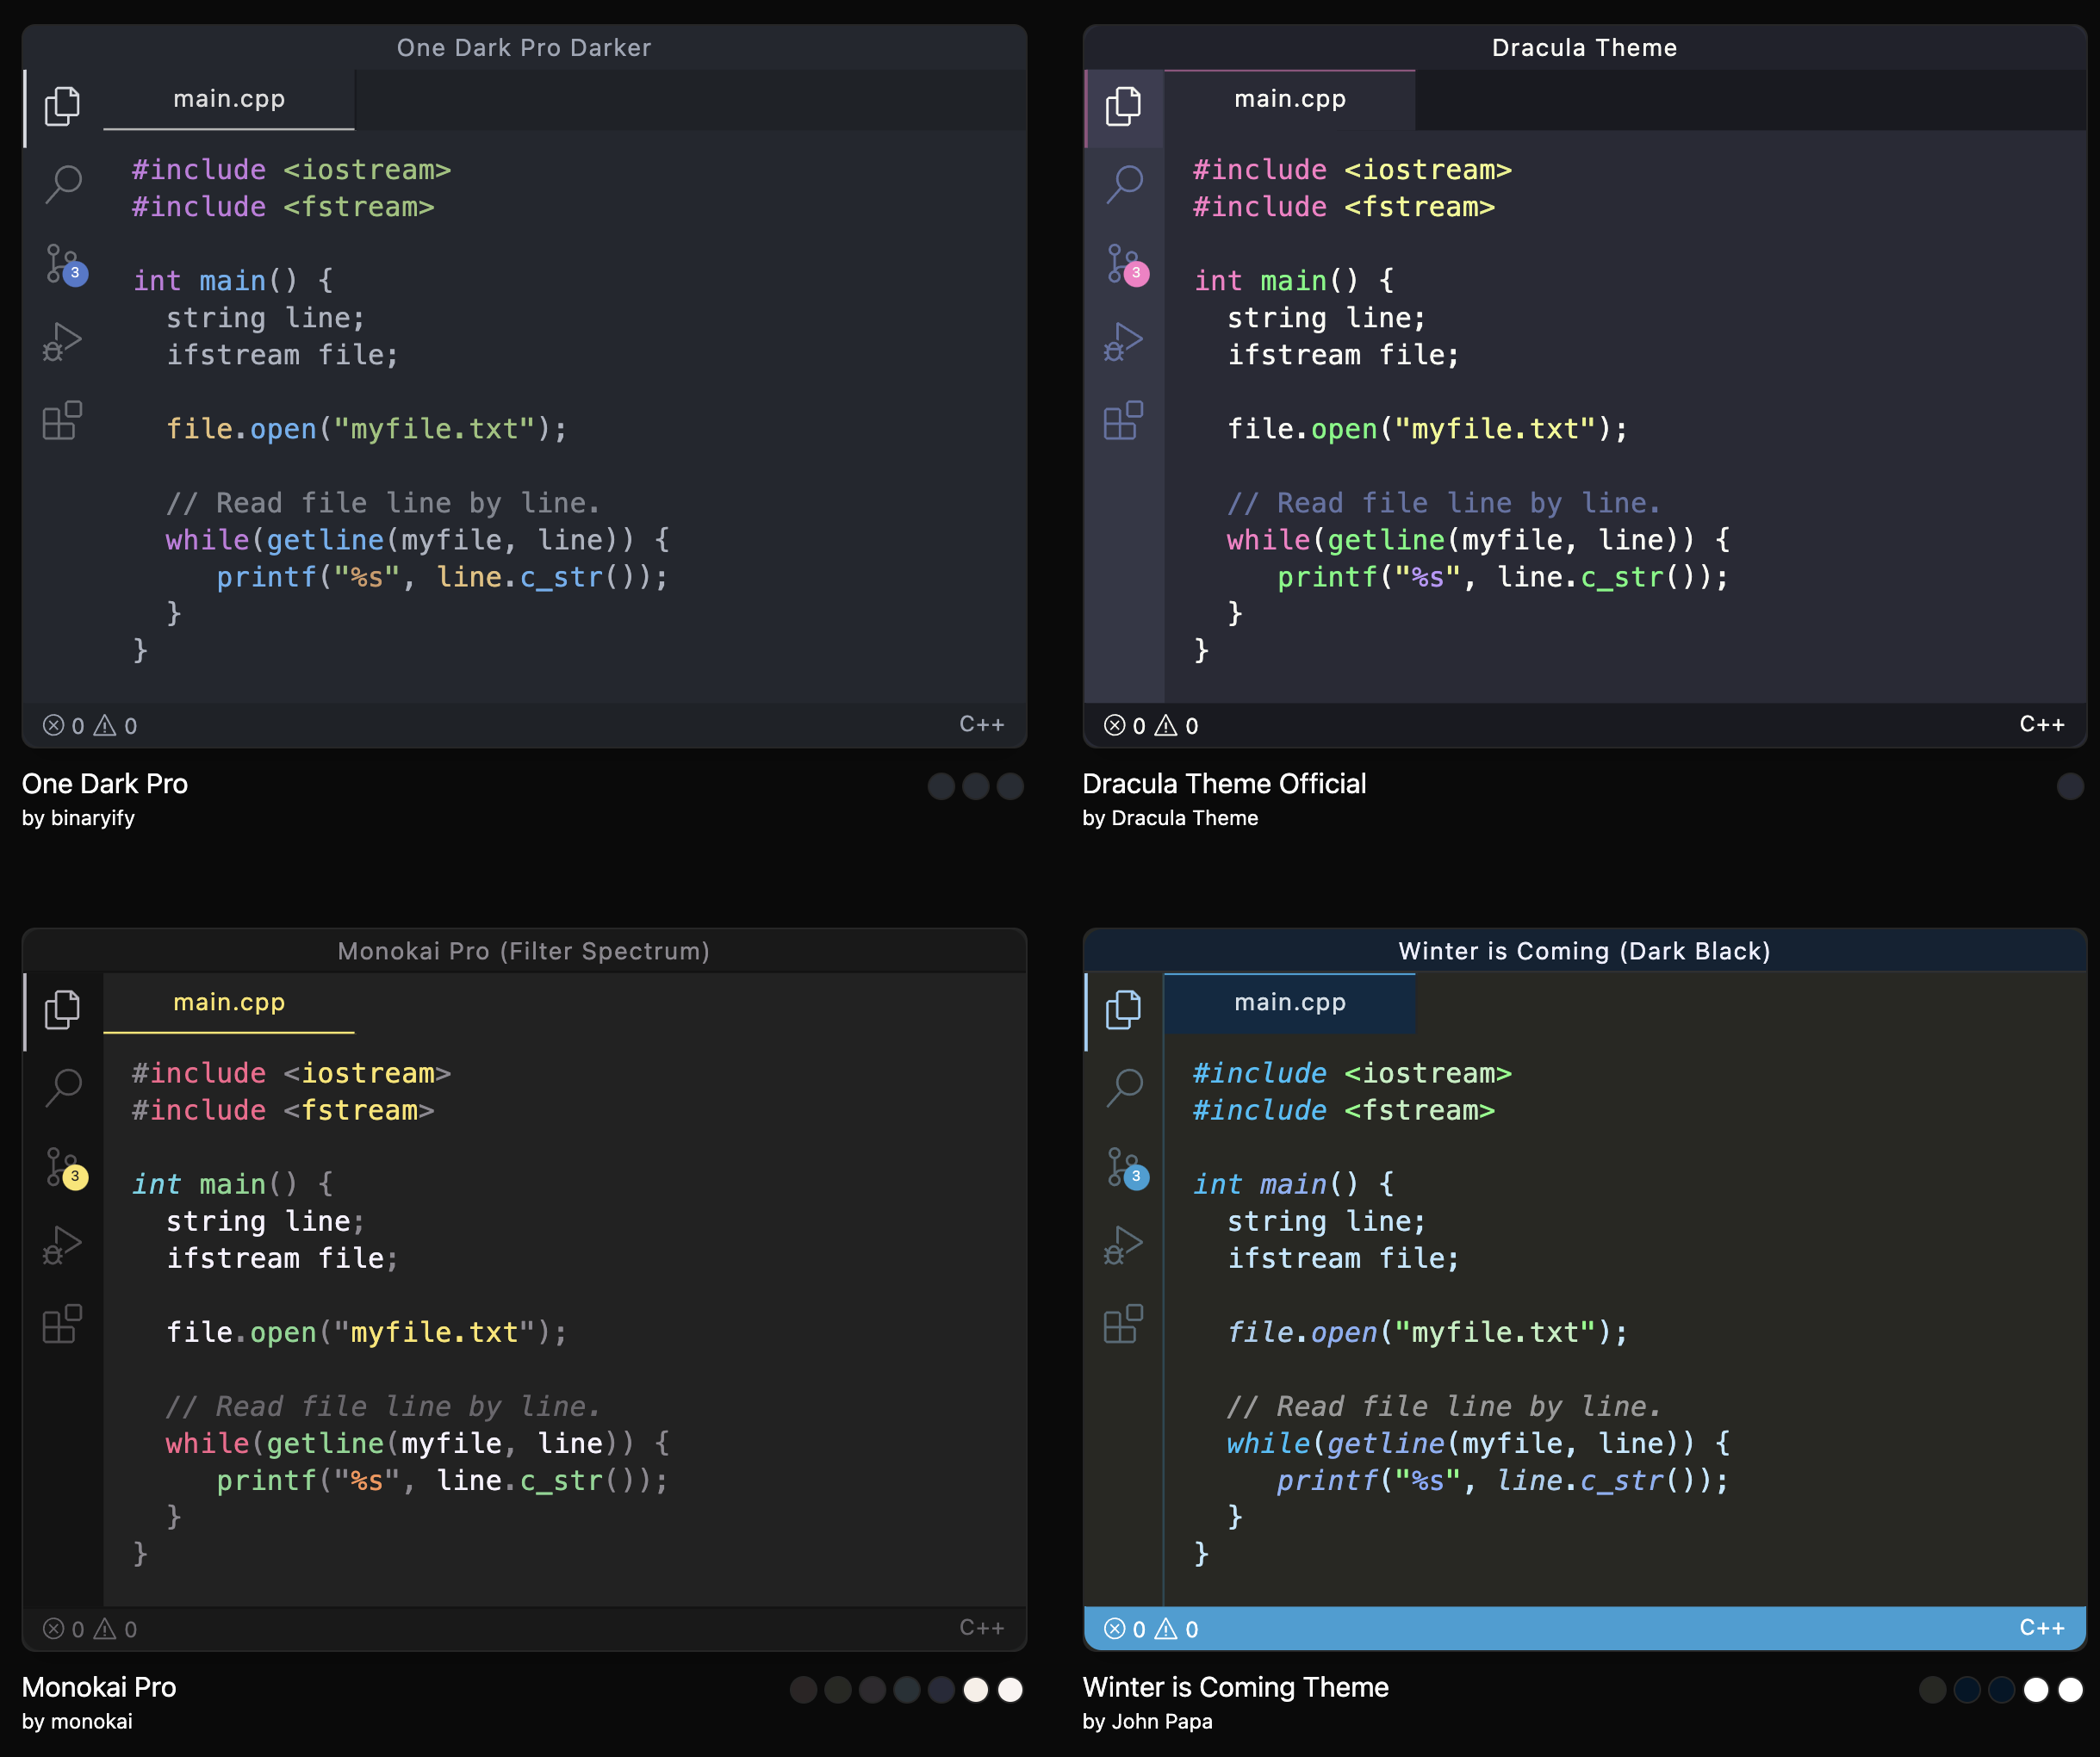This screenshot has width=2100, height=1757.
Task: Click Search icon in Winter is Coming preview
Action: [x=1124, y=1088]
